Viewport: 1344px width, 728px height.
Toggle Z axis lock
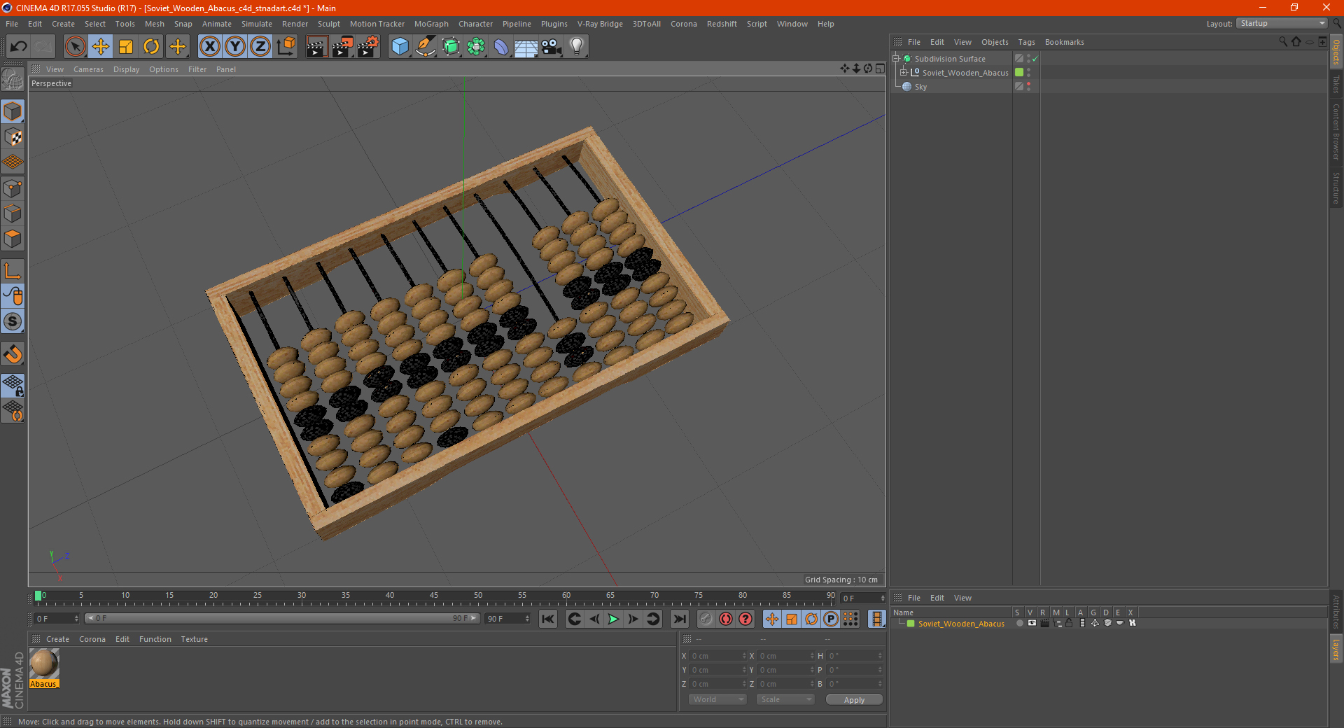click(260, 47)
